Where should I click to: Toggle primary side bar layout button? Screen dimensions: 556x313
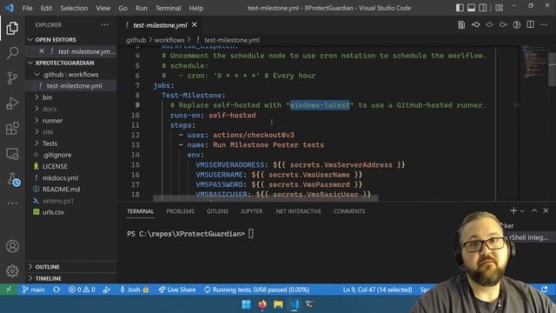pyautogui.click(x=460, y=8)
